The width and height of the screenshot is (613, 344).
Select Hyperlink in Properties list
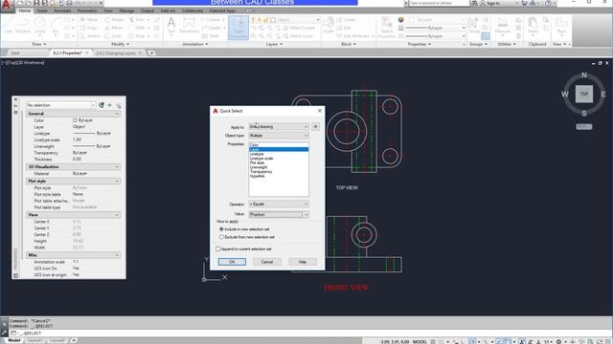[258, 176]
